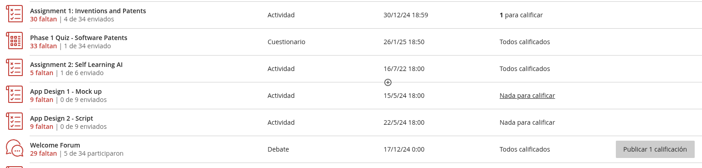Click the Welcome Forum chat bubble icon
Screen dimensions: 702x168
pos(15,148)
